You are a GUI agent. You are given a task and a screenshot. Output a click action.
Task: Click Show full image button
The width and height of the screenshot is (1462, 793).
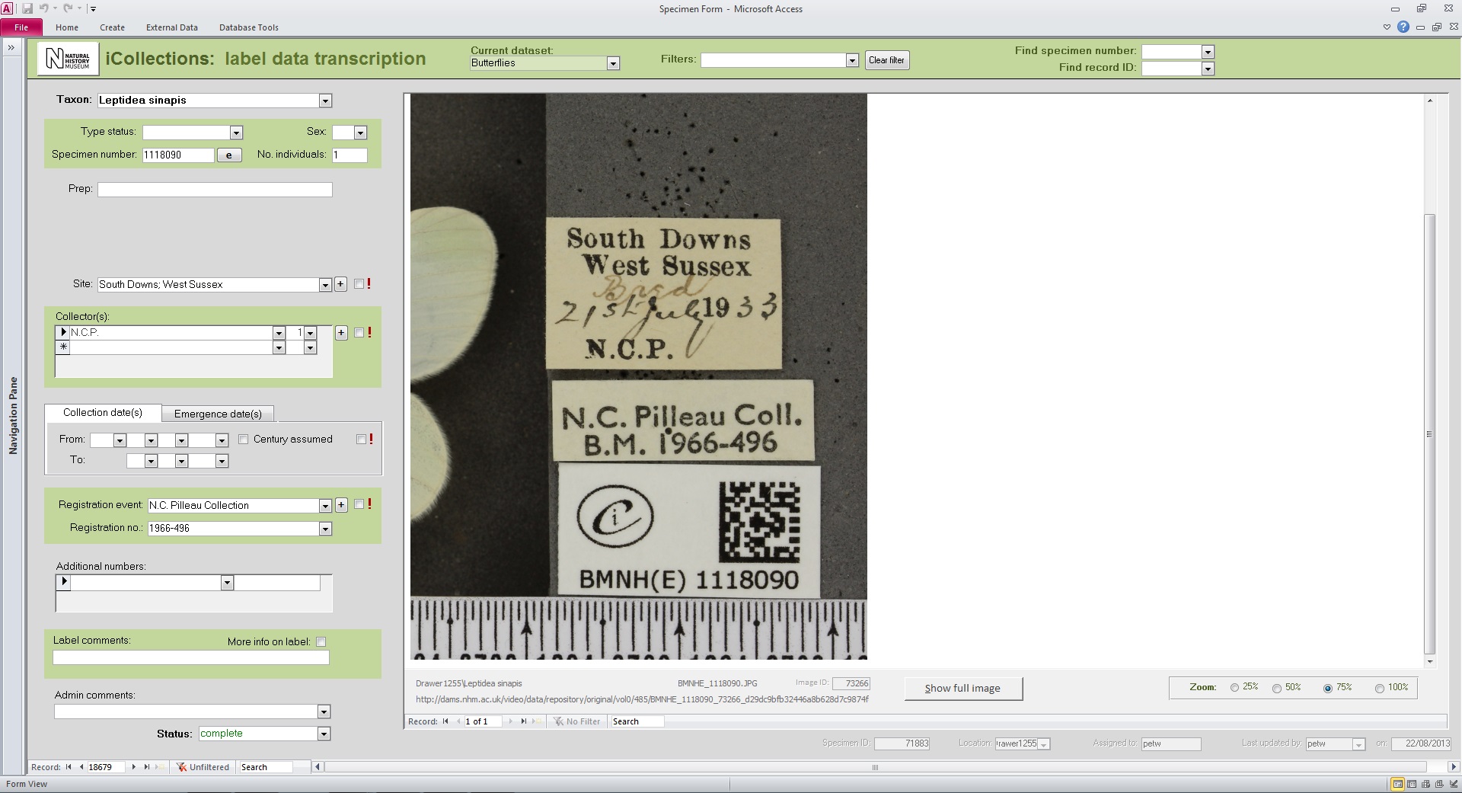point(963,689)
